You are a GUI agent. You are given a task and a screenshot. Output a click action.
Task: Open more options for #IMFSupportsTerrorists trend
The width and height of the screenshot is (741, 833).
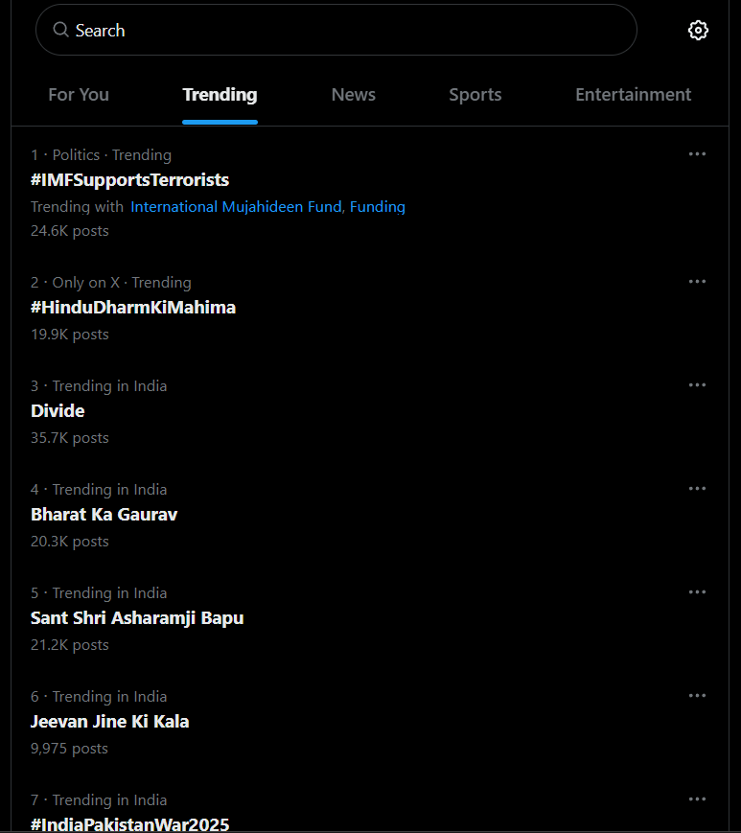[x=697, y=154]
